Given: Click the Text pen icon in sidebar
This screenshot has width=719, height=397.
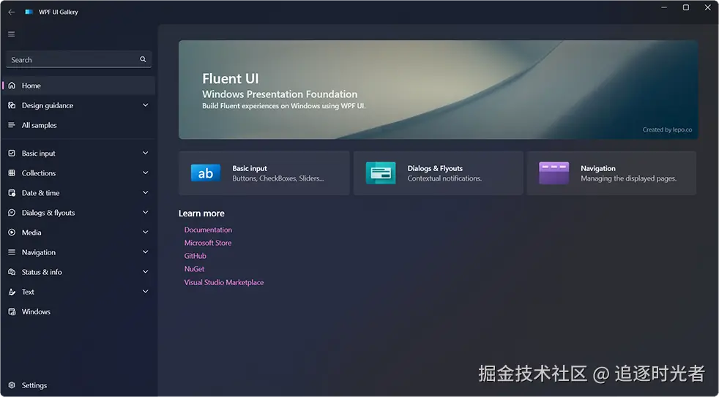Looking at the screenshot, I should 12,292.
